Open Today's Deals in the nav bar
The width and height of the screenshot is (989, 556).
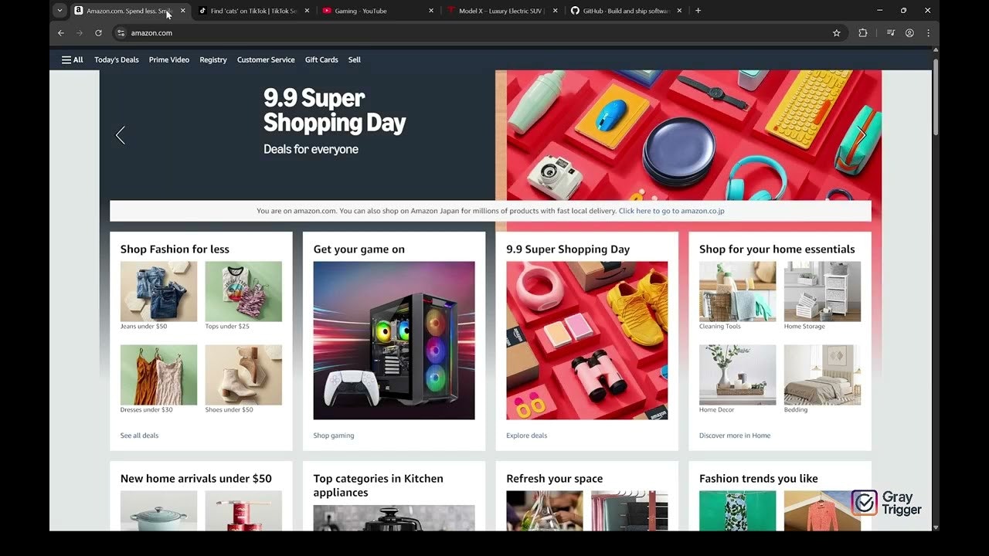pyautogui.click(x=117, y=59)
